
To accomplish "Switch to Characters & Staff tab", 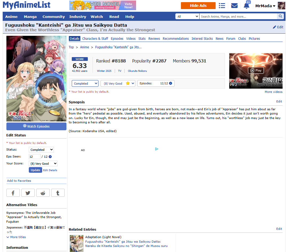I will [95, 39].
